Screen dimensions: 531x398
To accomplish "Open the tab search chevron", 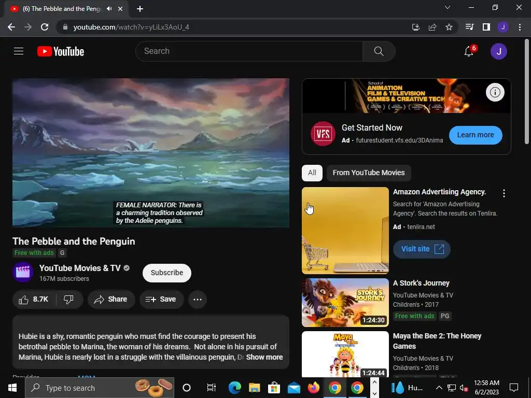I will click(x=448, y=7).
